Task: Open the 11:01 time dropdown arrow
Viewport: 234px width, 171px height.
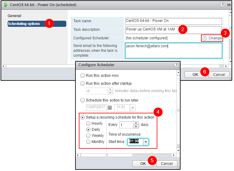Action: click(x=133, y=108)
